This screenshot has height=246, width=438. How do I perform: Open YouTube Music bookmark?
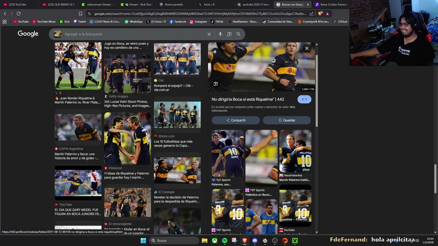tap(44, 22)
